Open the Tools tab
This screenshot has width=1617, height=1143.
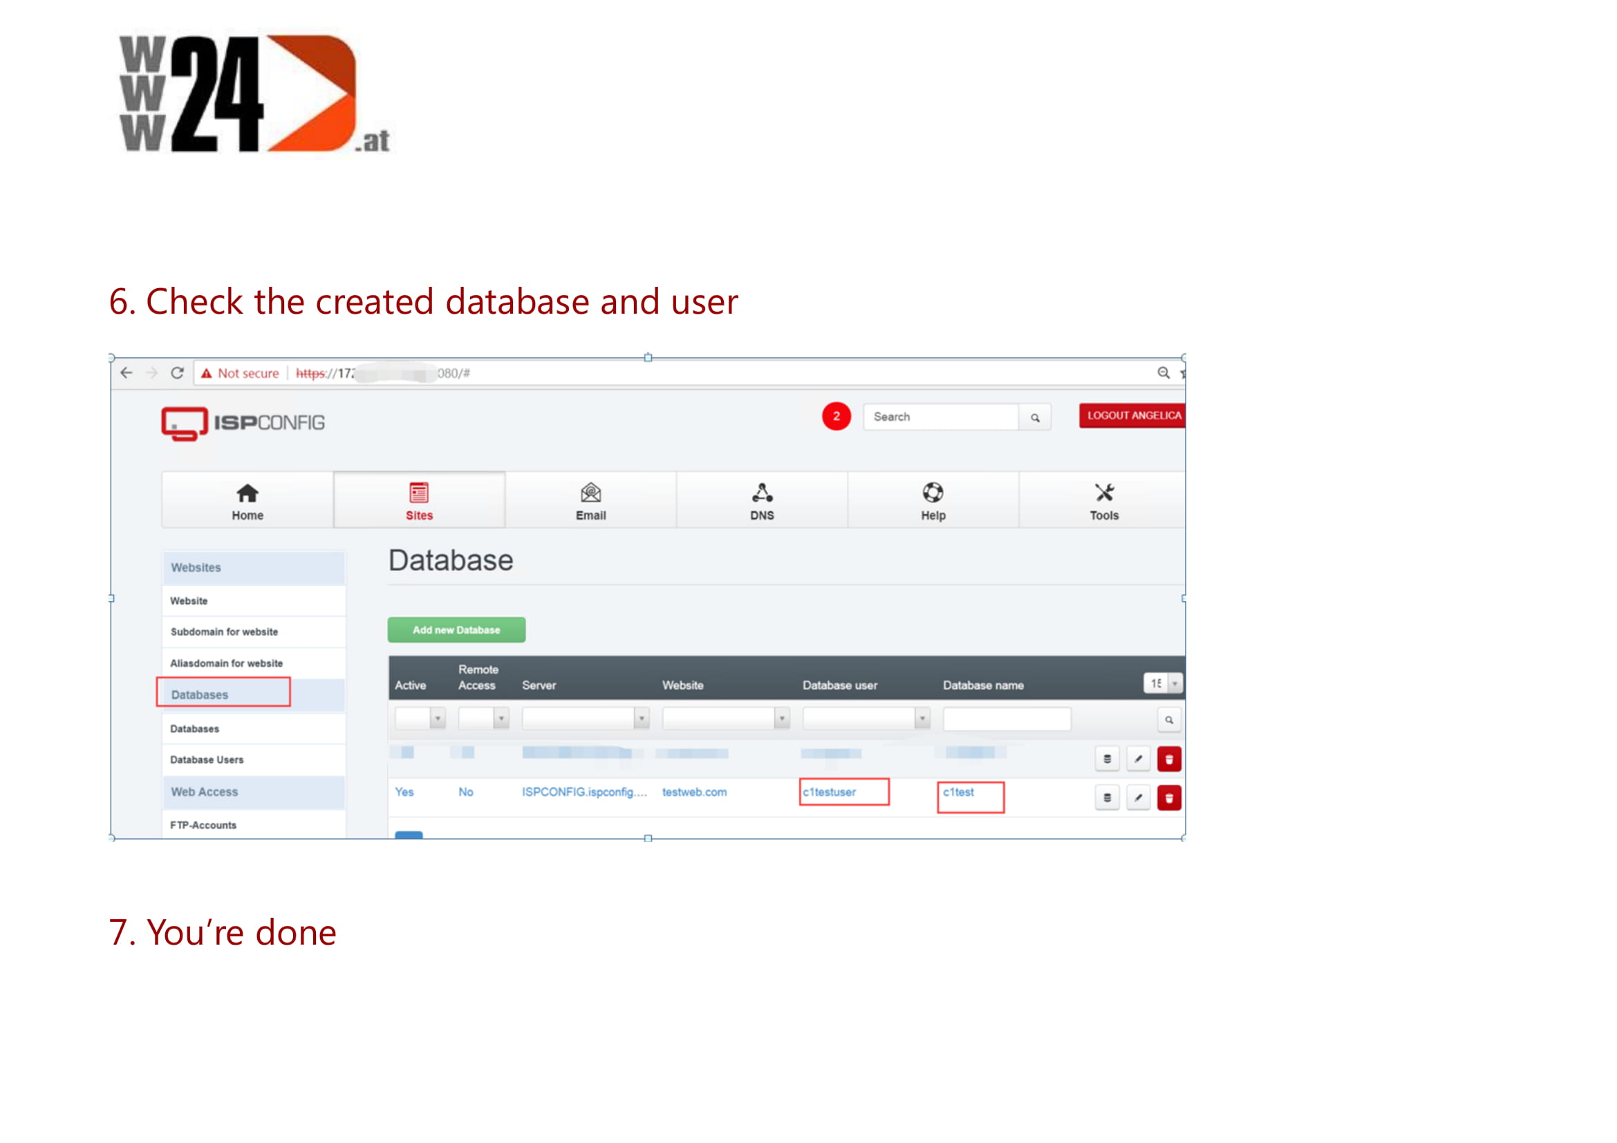(x=1103, y=500)
